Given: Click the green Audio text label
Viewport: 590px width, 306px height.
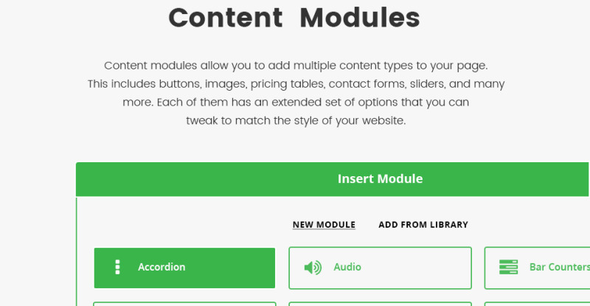Looking at the screenshot, I should 347,267.
